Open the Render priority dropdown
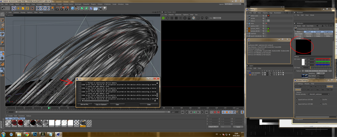The image size is (337, 137). pos(319,94)
